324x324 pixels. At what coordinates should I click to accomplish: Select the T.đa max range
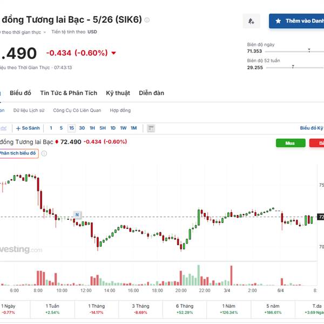point(310,309)
